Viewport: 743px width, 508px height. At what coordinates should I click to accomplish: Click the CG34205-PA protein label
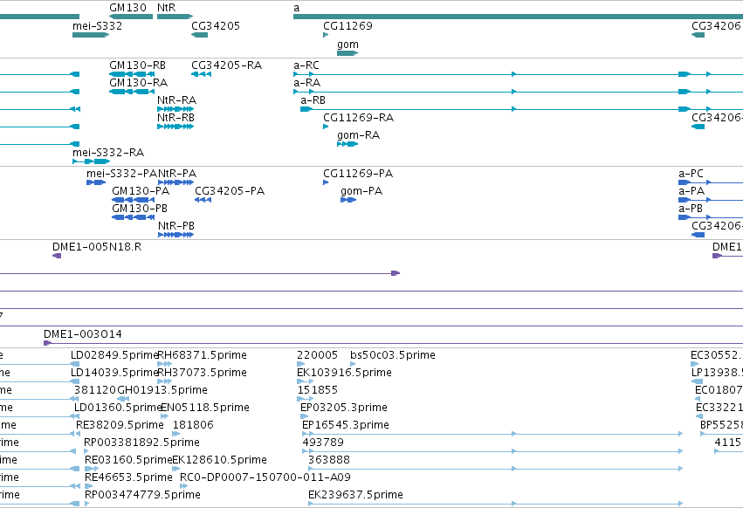point(230,191)
